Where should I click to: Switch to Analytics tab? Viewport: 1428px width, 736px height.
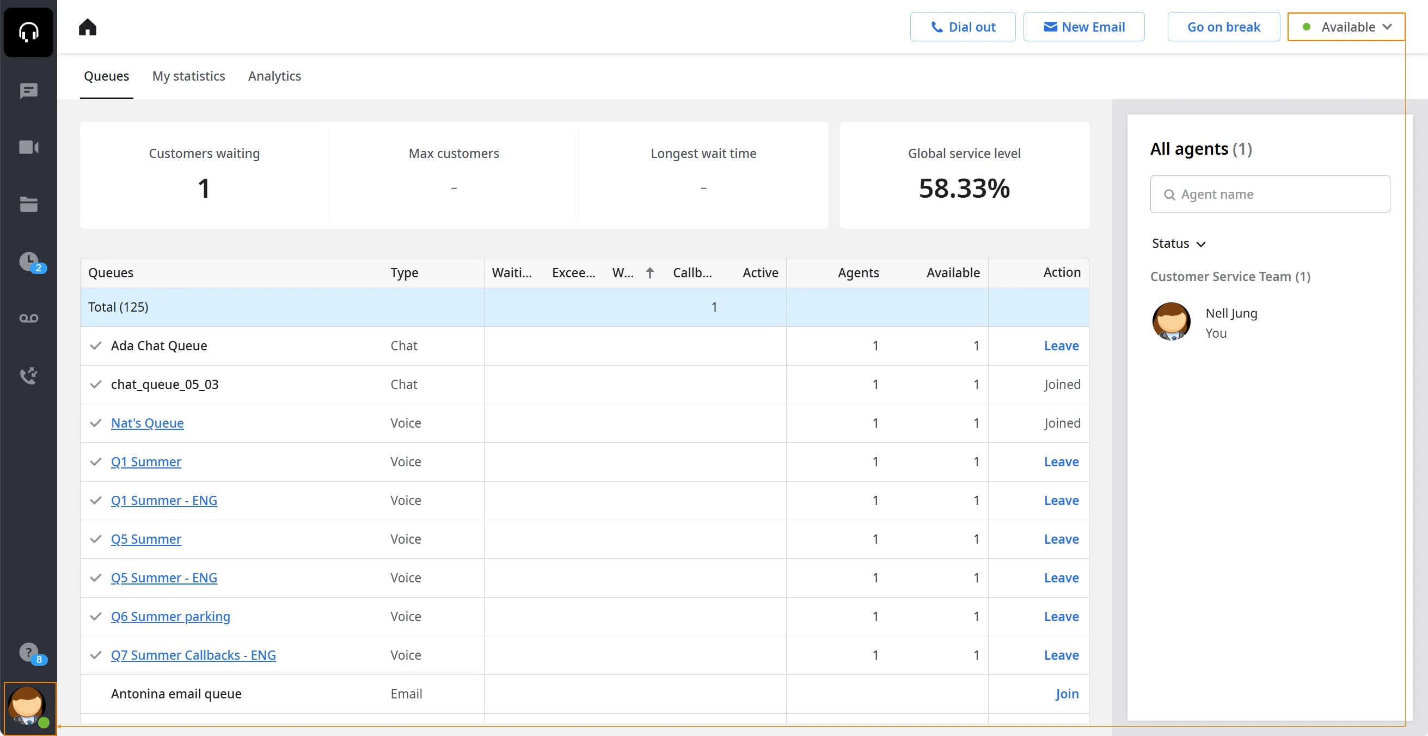pos(274,76)
